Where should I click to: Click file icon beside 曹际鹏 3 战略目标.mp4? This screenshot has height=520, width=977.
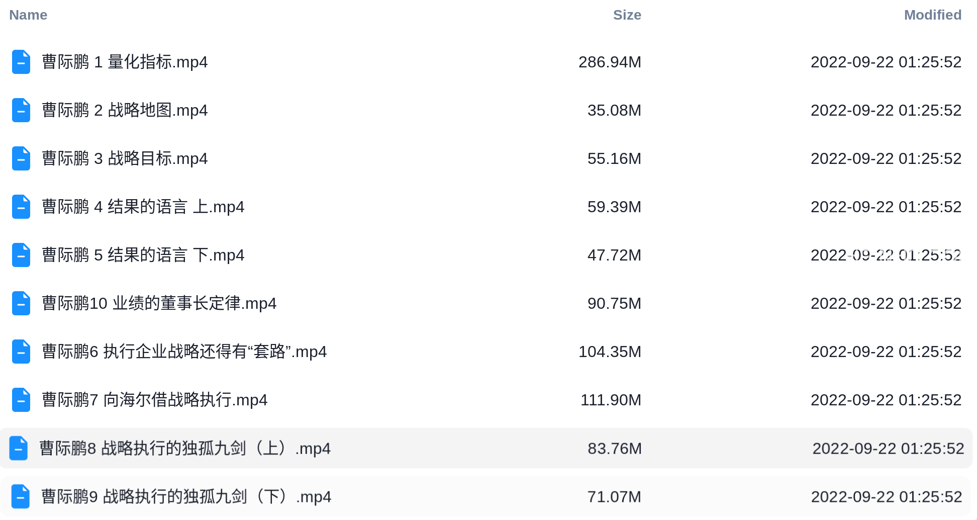(x=21, y=158)
